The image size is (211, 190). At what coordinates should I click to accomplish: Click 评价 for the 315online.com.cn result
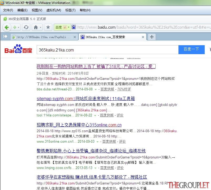(x=123, y=141)
